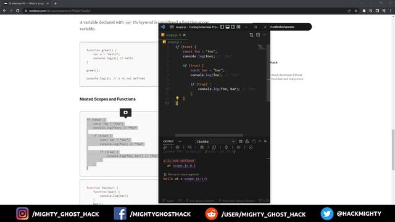
Task: Click the function greet() code block
Action: 119,64
